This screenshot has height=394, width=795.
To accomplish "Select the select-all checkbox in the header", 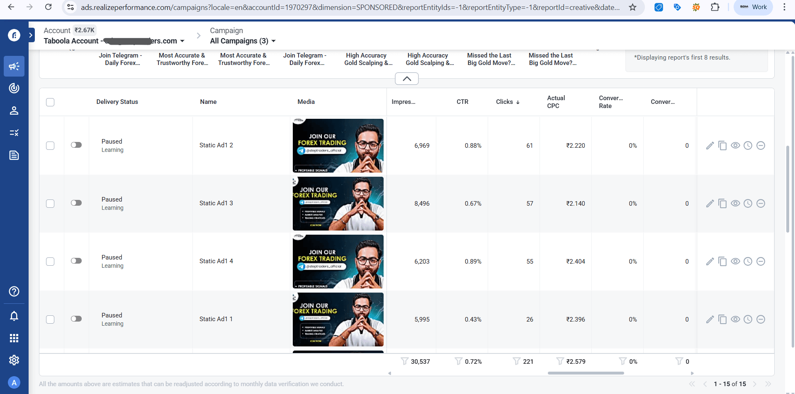I will [x=50, y=102].
